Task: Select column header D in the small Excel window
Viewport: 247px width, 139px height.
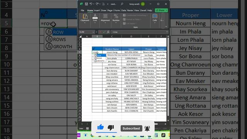Action: point(131,36)
